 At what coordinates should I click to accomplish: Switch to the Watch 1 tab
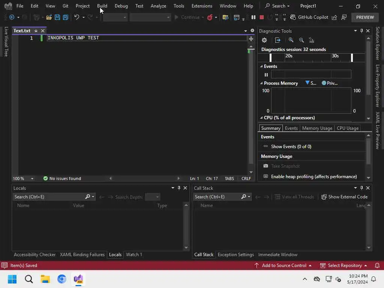tap(134, 255)
